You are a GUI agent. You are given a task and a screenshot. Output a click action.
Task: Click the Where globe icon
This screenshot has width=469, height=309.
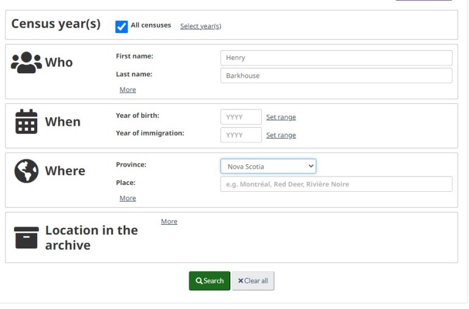tap(26, 171)
